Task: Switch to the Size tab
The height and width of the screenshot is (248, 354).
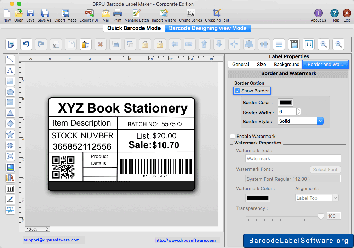Action: pos(262,64)
